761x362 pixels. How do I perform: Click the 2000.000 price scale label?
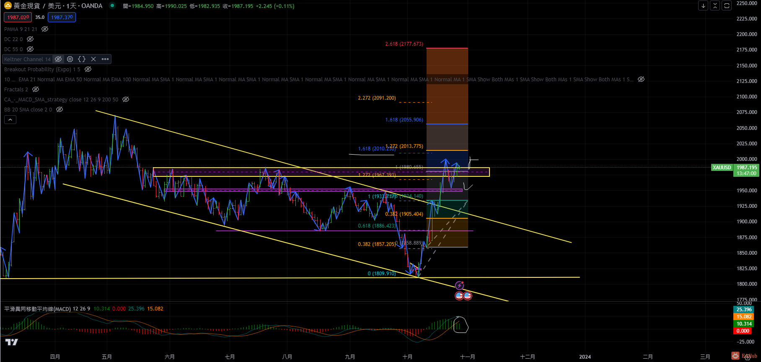[x=747, y=159]
